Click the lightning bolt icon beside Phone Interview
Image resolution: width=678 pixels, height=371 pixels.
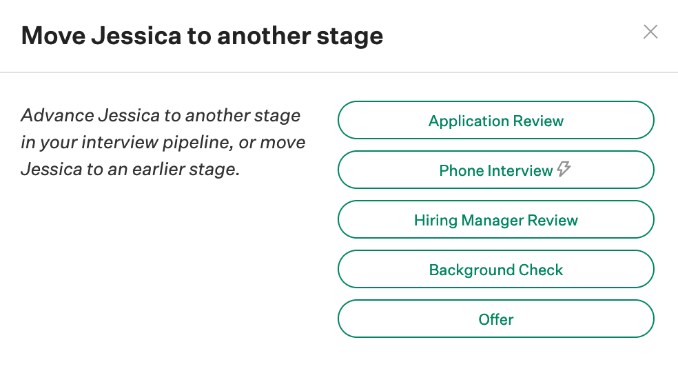(x=564, y=169)
